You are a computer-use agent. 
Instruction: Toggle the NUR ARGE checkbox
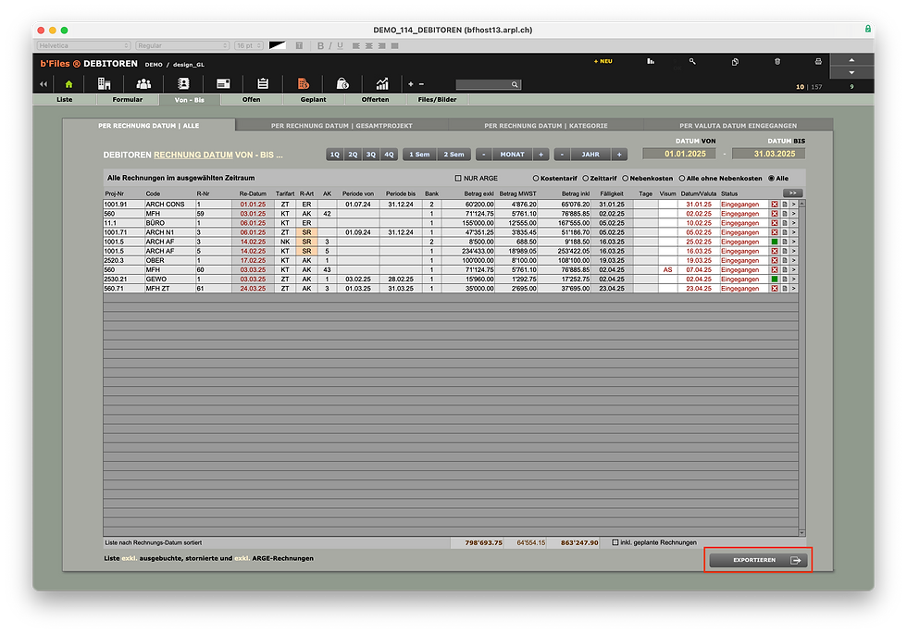click(458, 178)
